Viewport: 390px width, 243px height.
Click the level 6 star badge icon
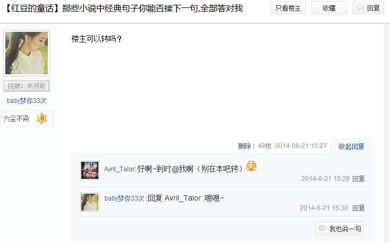pyautogui.click(x=42, y=118)
